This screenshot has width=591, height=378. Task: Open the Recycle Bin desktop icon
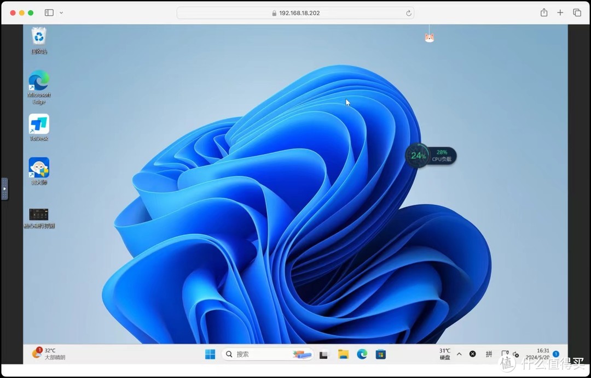pos(39,37)
